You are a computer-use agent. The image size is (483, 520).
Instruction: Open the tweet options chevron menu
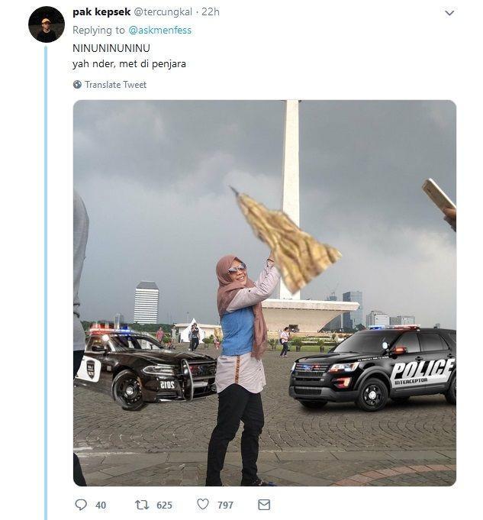click(x=449, y=13)
